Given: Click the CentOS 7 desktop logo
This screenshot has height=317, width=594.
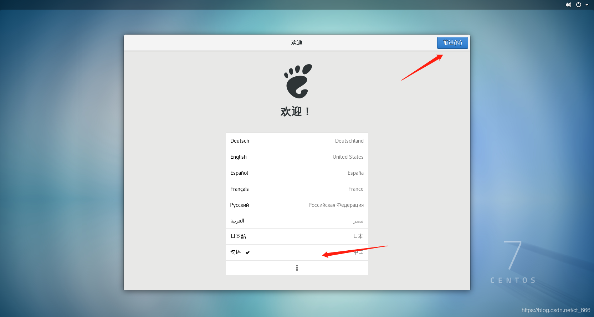Looking at the screenshot, I should coord(513,262).
